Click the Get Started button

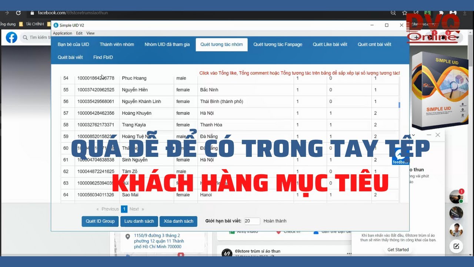pos(398,250)
